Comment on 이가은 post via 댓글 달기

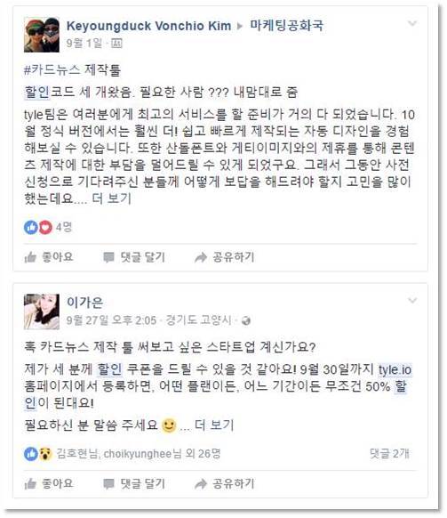coord(134,483)
